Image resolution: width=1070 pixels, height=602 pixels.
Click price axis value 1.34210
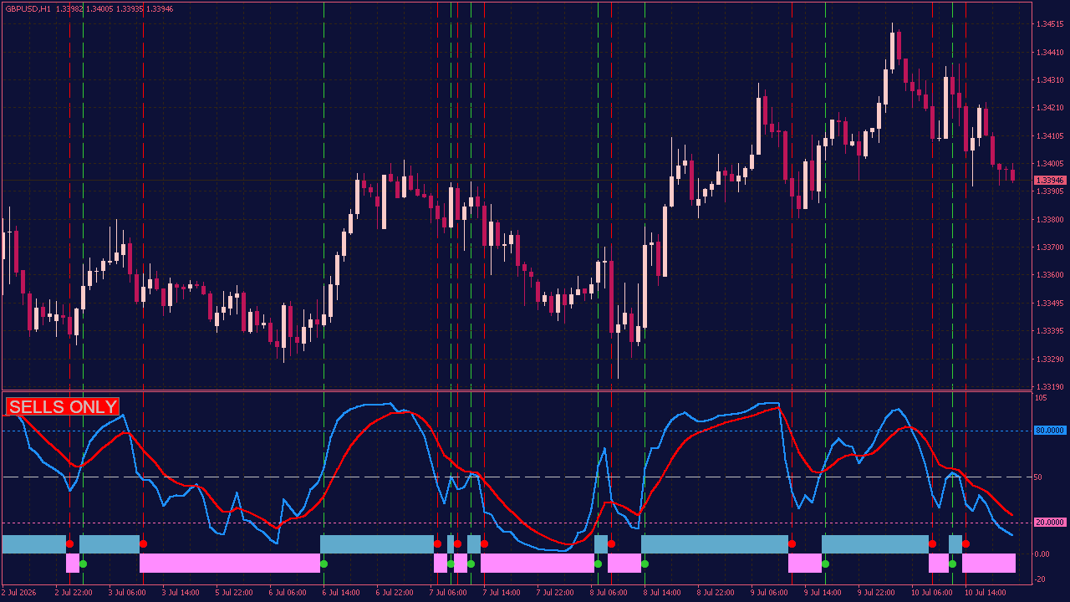[x=1050, y=108]
